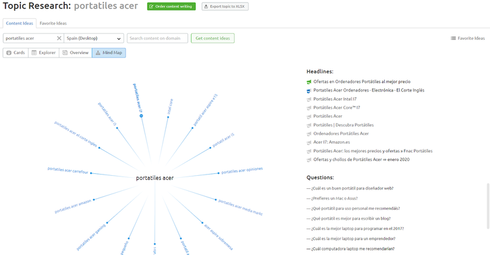The image size is (490, 255).
Task: Open headline Acer I7: Amazon.es
Action: click(x=331, y=142)
